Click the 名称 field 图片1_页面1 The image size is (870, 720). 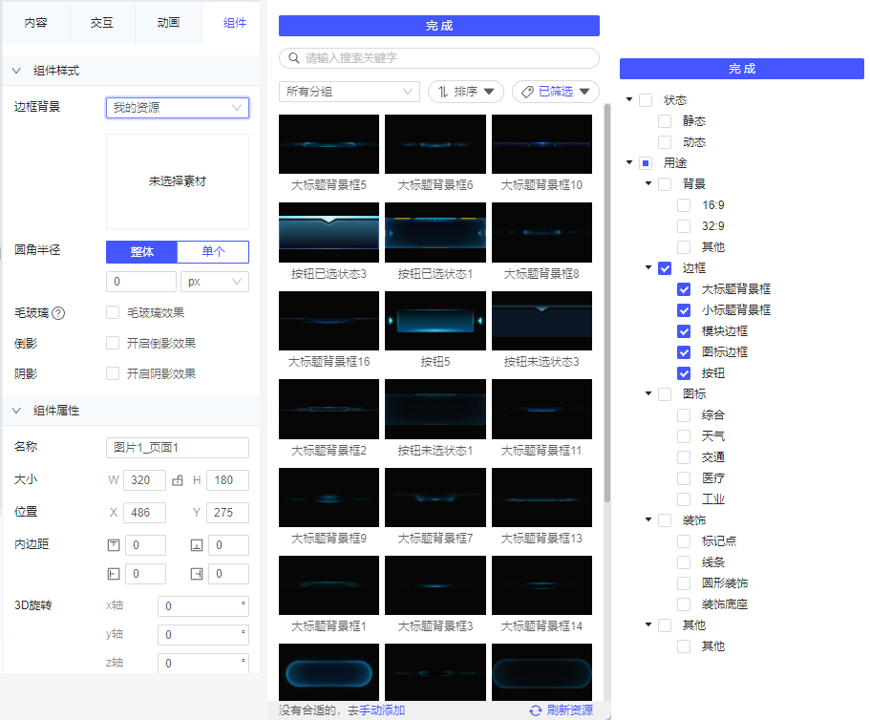[178, 448]
